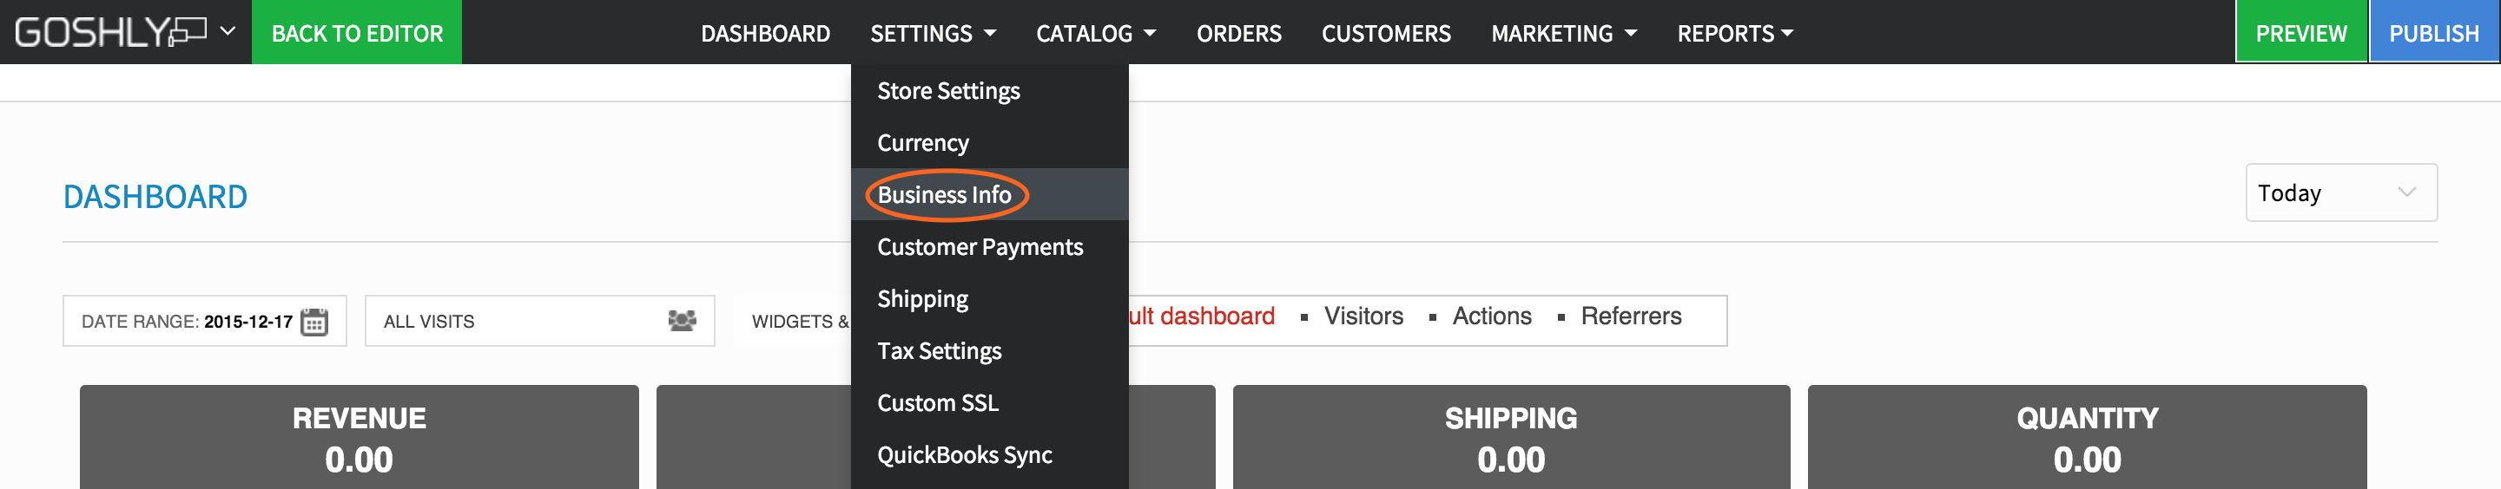Open the Visitors dashboard link

coord(1363,316)
